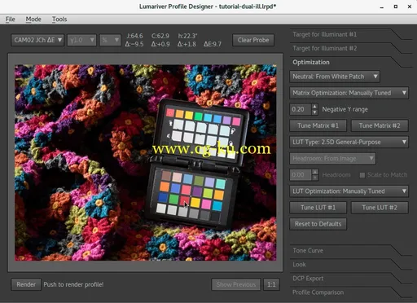Click the 1:1 zoom button
The height and width of the screenshot is (303, 417).
pyautogui.click(x=271, y=284)
